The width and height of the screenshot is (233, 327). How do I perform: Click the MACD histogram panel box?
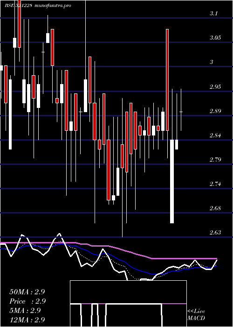click(128, 304)
